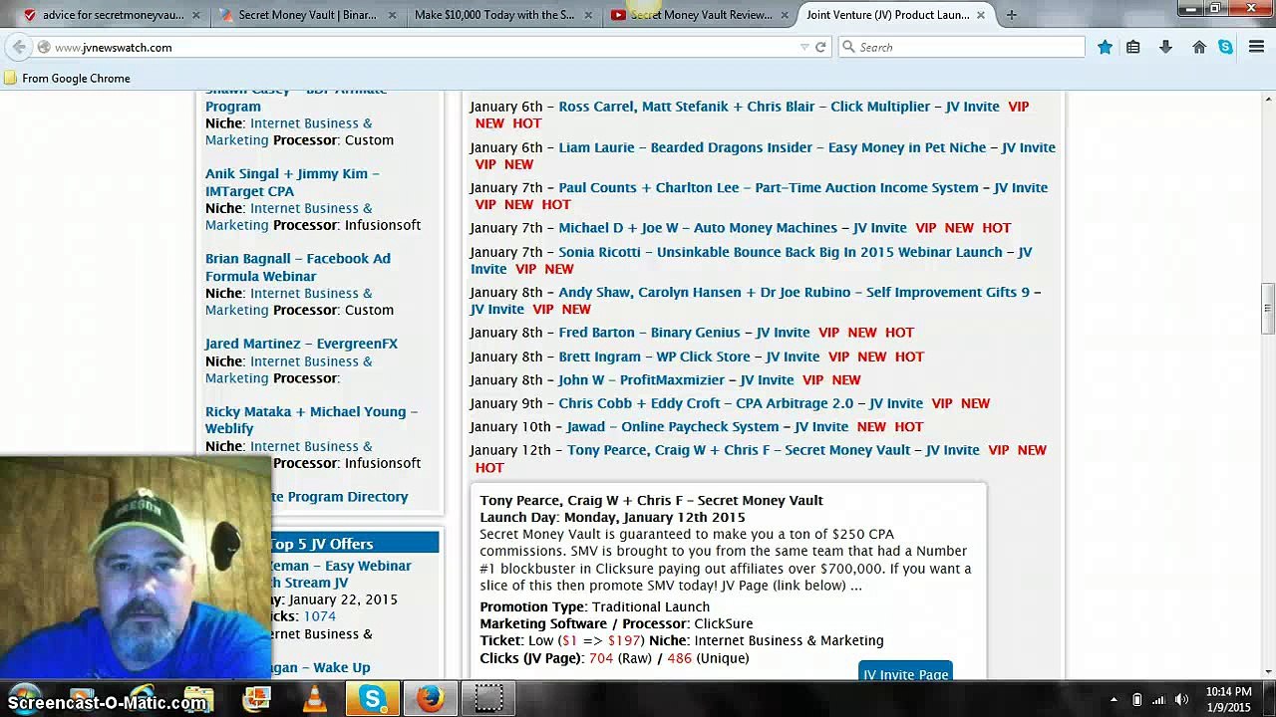Open the taskbar clock showing 10:14 PM
Screen dimensions: 1276x717
tap(1229, 699)
